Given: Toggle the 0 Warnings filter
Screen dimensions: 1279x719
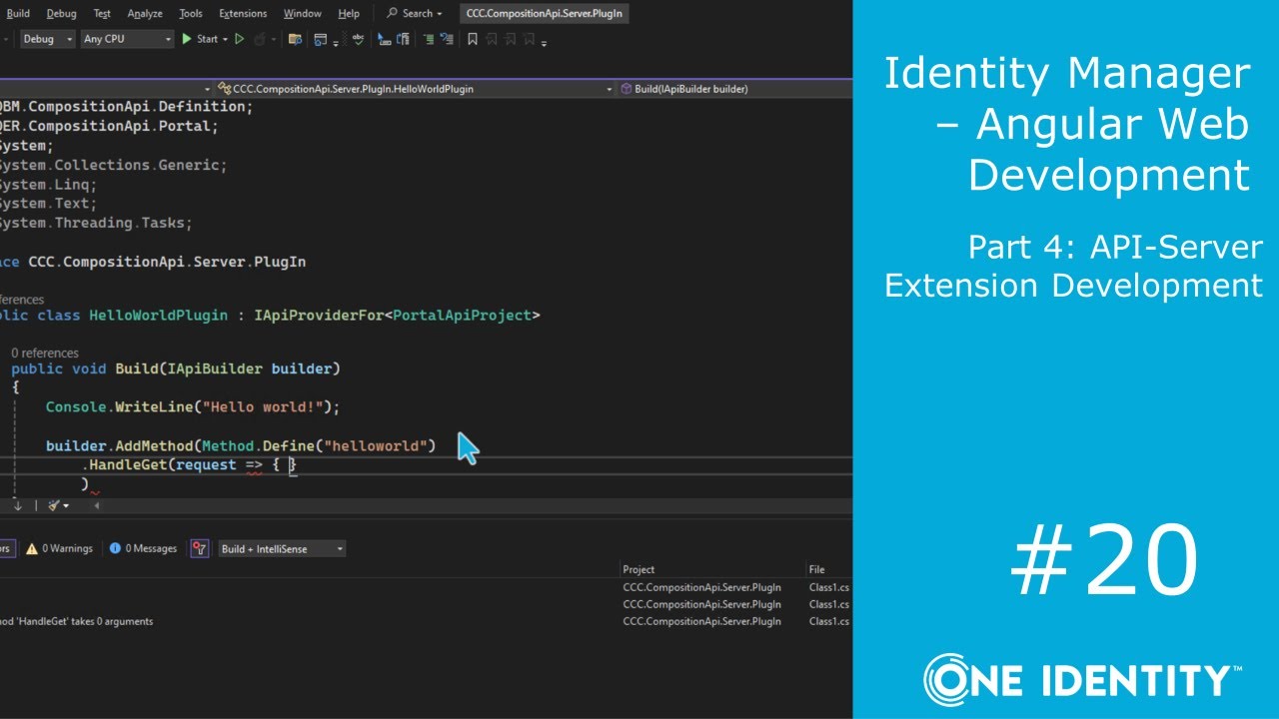Looking at the screenshot, I should click(x=60, y=548).
